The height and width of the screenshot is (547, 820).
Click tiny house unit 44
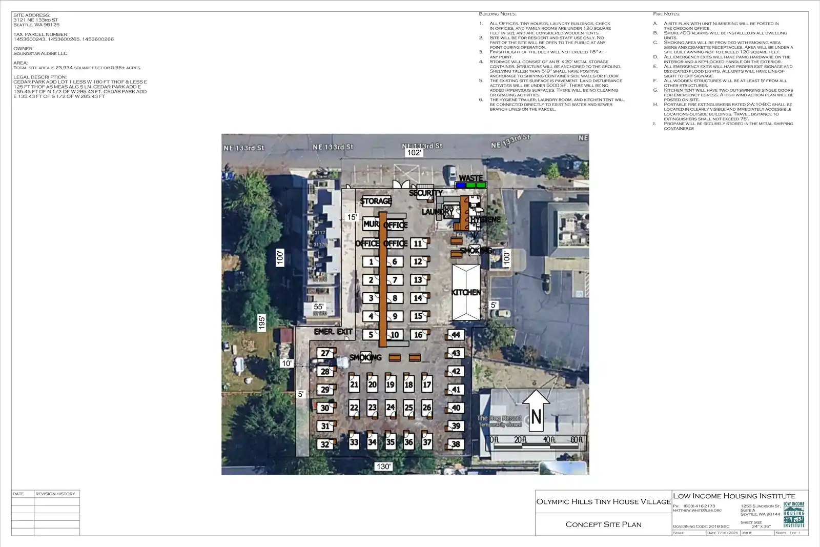point(456,335)
